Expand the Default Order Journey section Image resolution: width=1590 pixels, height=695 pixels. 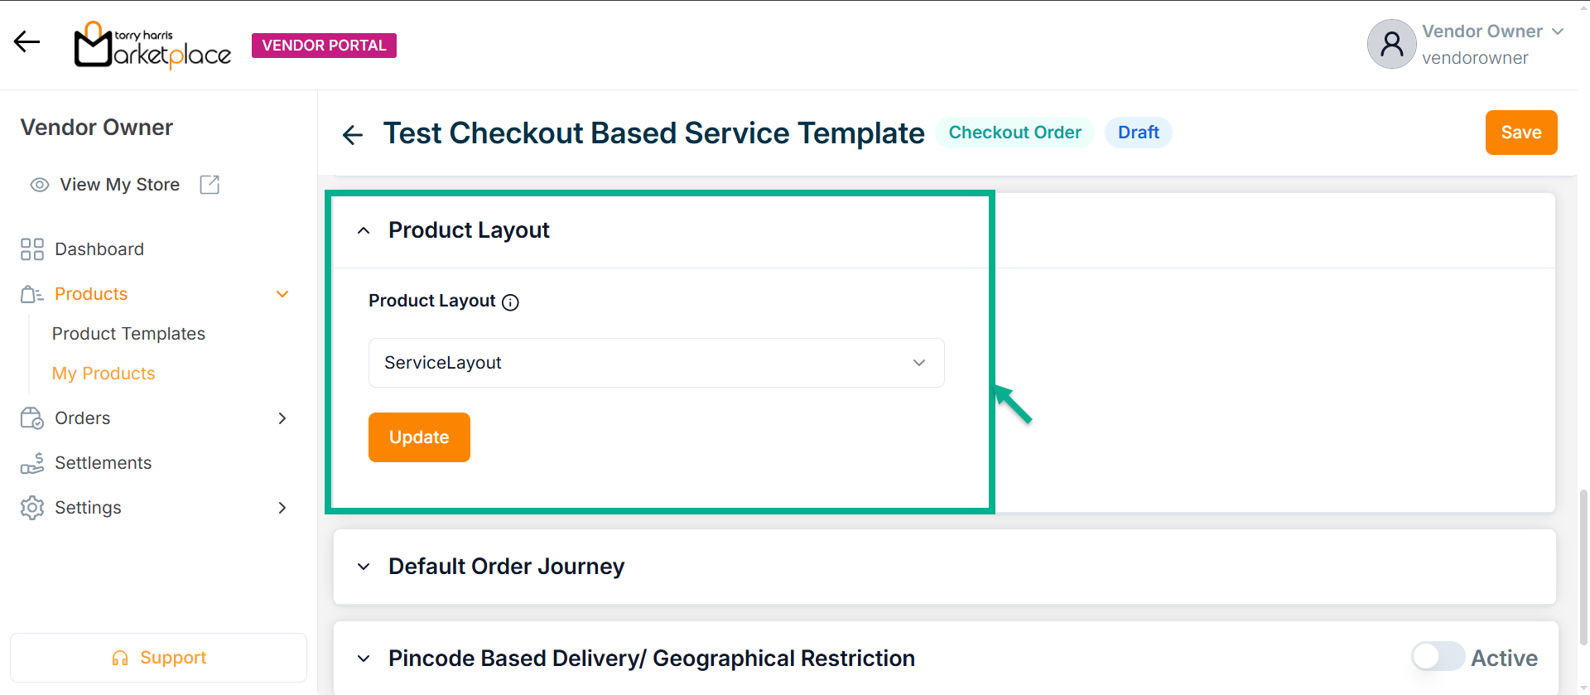pyautogui.click(x=364, y=567)
